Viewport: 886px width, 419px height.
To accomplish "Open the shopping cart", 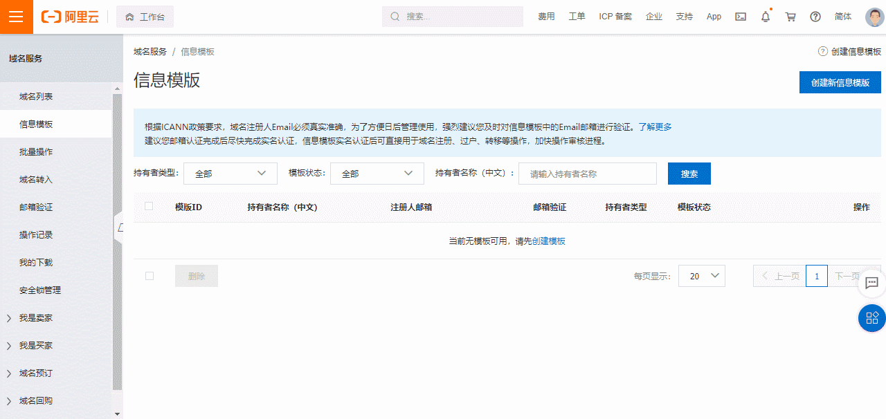I will [x=790, y=16].
